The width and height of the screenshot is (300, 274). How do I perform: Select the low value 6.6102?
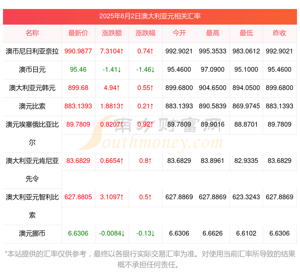[246, 233]
